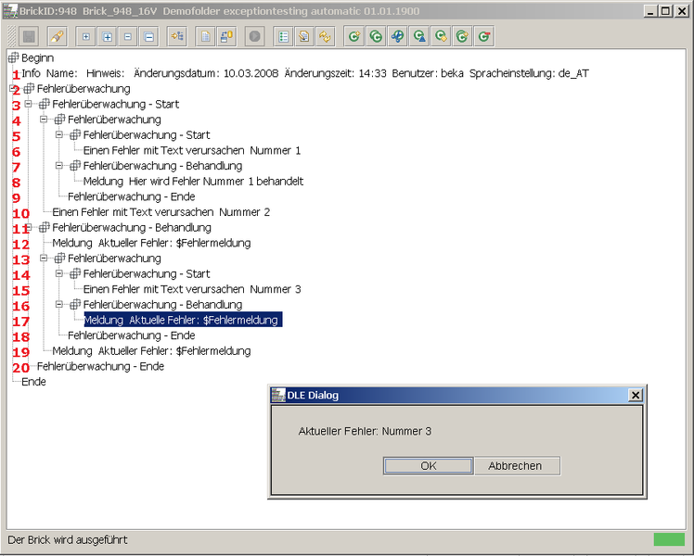
Task: Click the single minus collapse toolbar icon
Action: click(x=128, y=36)
